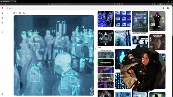This screenshot has width=173, height=97.
Task: Open the Cybercrime aesthetic idea tile
Action: point(106,62)
